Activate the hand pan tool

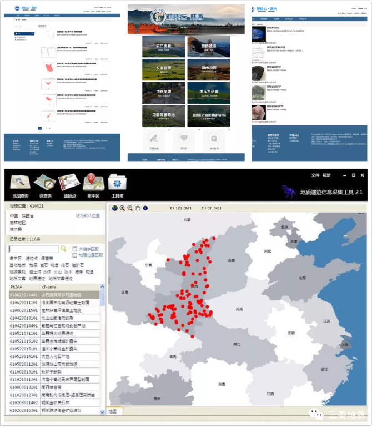tap(137, 208)
